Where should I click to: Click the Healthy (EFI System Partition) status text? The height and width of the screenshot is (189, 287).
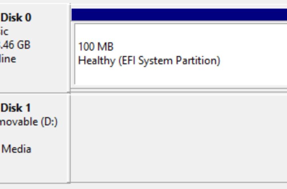click(149, 61)
